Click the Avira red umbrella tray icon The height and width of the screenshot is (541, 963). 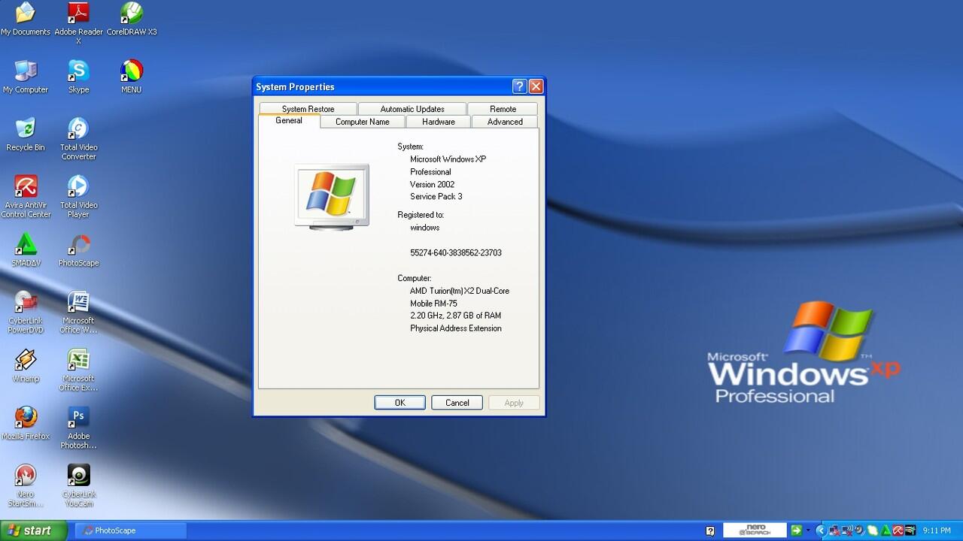[898, 530]
